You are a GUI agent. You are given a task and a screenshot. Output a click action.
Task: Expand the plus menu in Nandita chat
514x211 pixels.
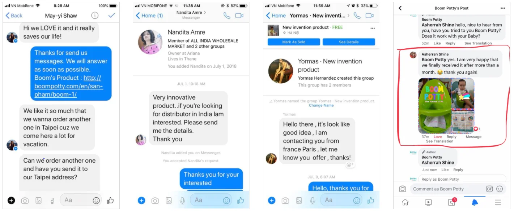click(x=141, y=201)
